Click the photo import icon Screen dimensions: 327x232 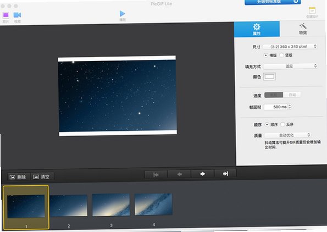click(6, 15)
